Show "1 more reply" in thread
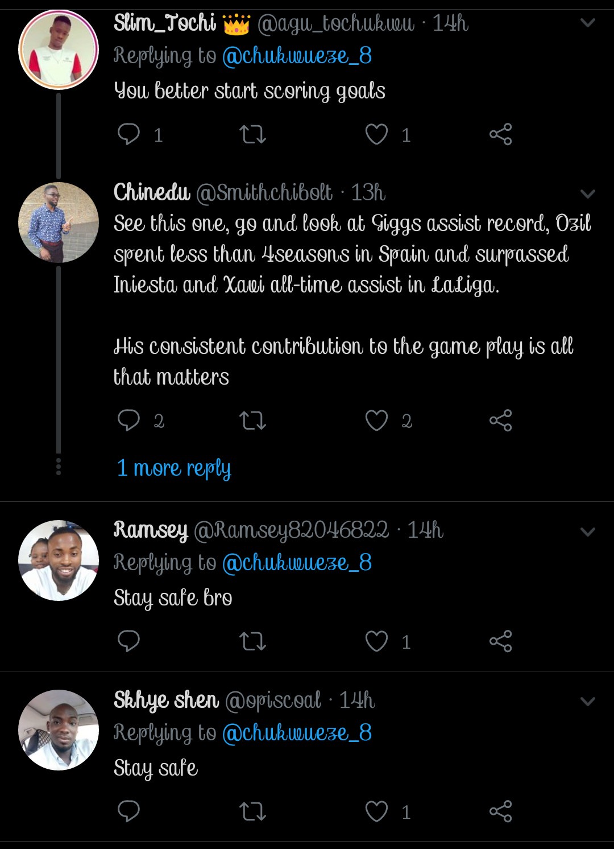This screenshot has height=849, width=614. point(174,468)
